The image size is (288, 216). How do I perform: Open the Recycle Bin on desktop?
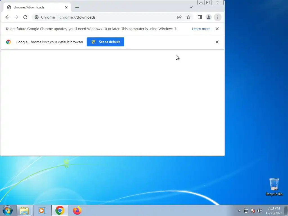[x=274, y=187]
